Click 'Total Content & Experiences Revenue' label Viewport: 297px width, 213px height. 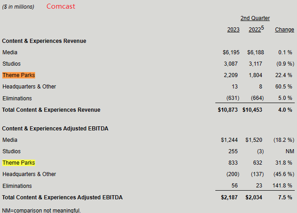(51, 110)
